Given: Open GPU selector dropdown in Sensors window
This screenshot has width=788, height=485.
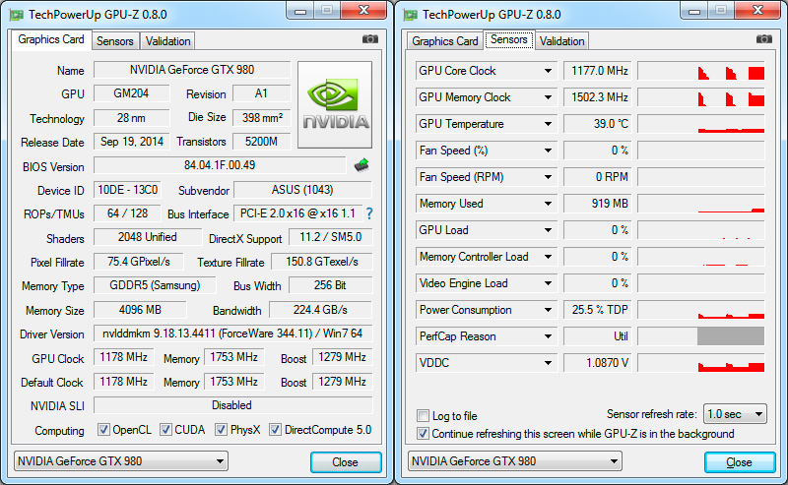Looking at the screenshot, I should pyautogui.click(x=514, y=461).
